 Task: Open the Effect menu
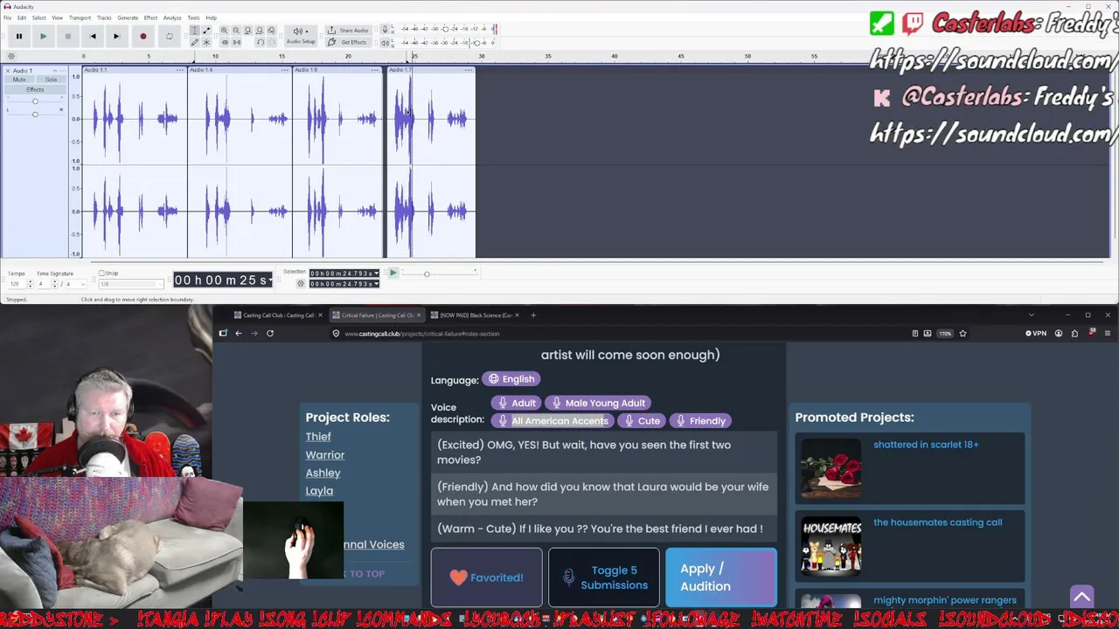[150, 17]
